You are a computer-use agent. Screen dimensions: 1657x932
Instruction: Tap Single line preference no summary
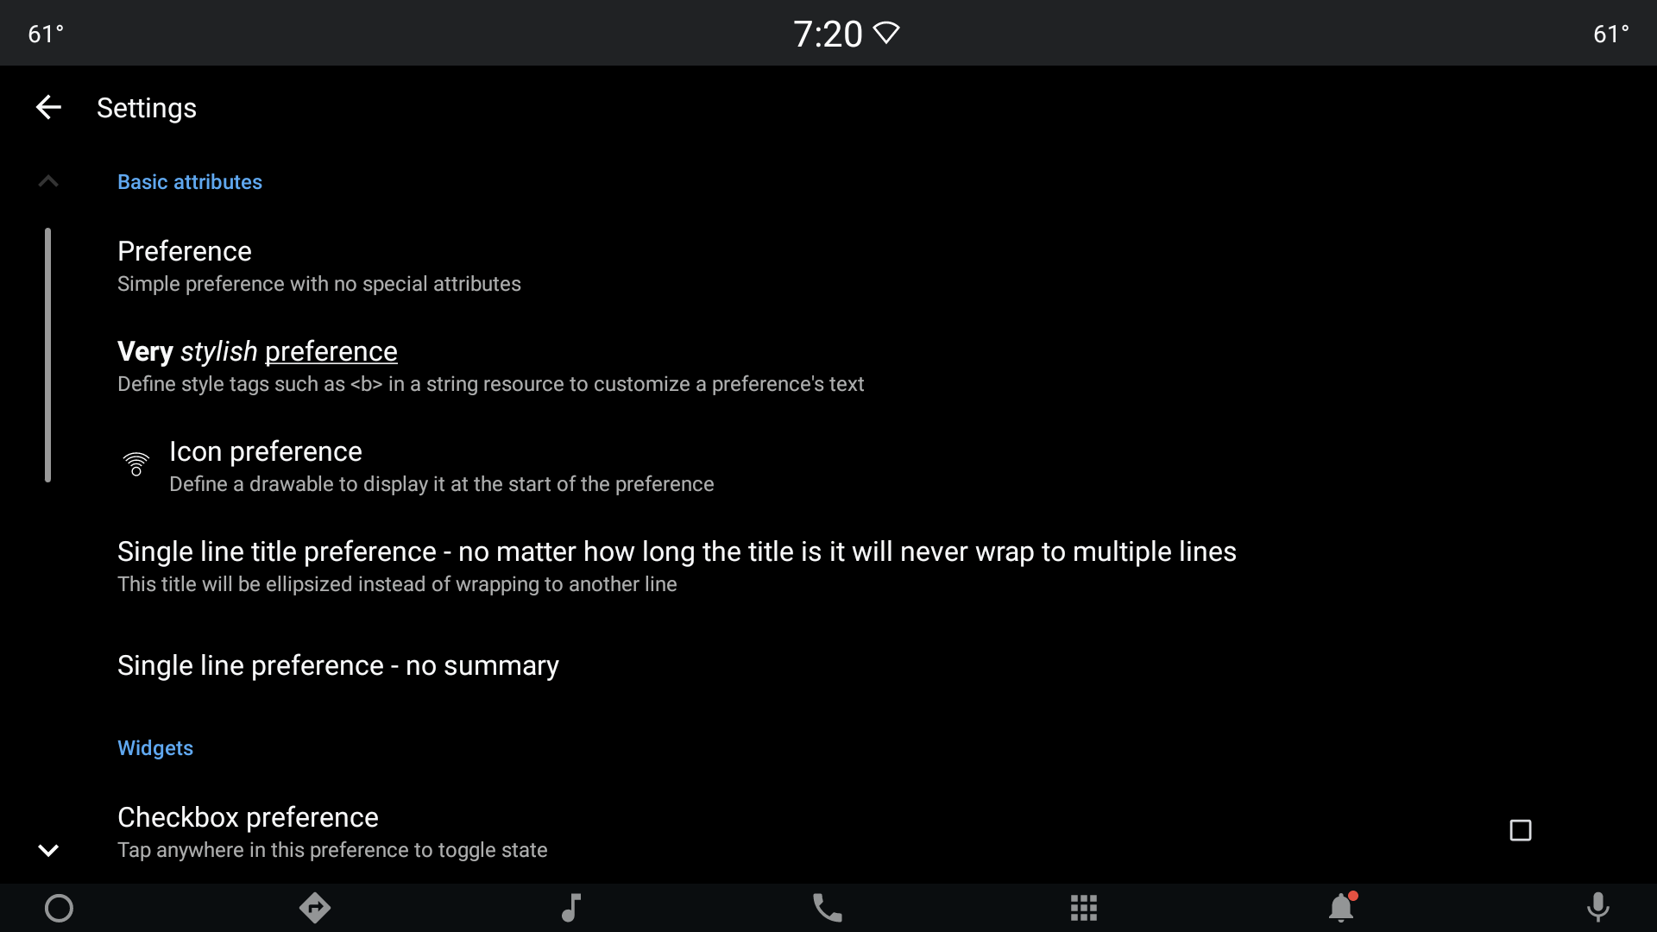[x=338, y=665]
